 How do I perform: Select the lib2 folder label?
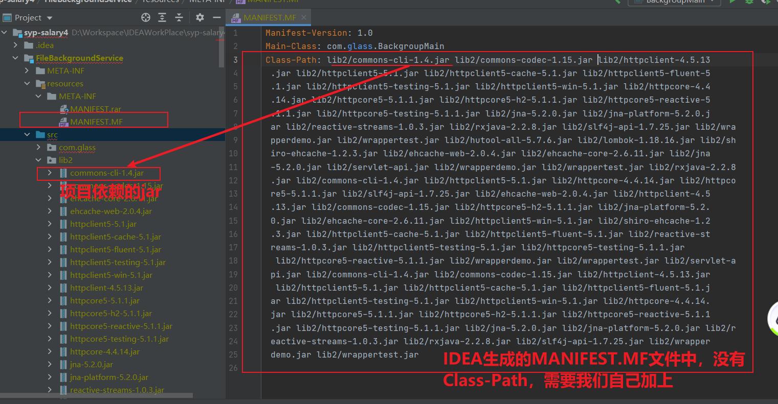click(x=65, y=160)
